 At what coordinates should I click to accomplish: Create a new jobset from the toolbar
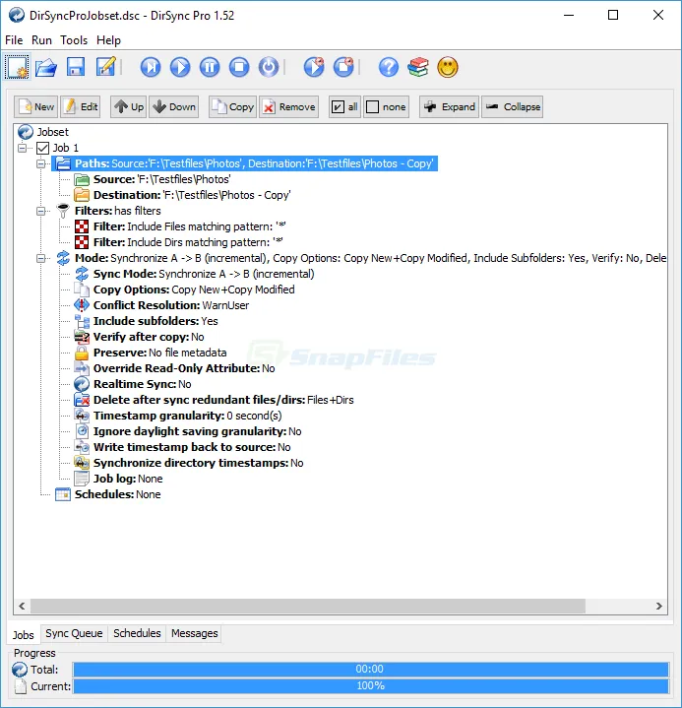click(x=17, y=67)
